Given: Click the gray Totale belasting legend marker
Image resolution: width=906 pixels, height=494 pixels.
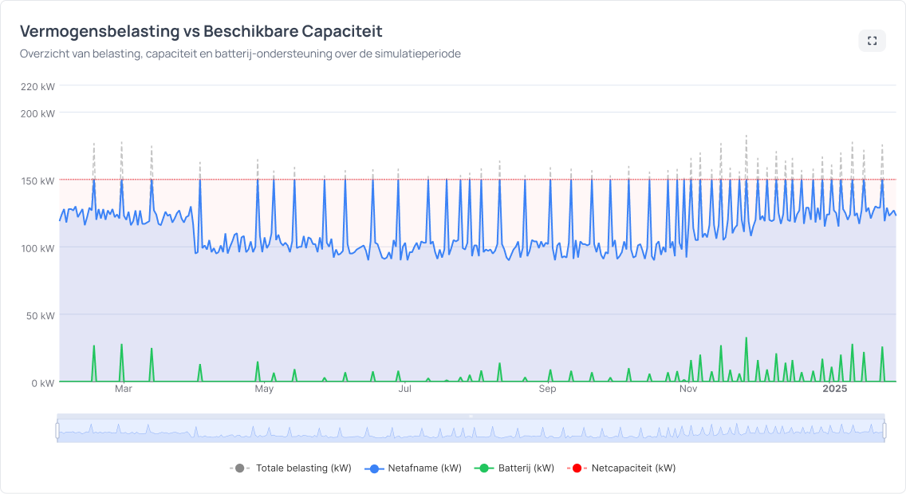Looking at the screenshot, I should [239, 468].
